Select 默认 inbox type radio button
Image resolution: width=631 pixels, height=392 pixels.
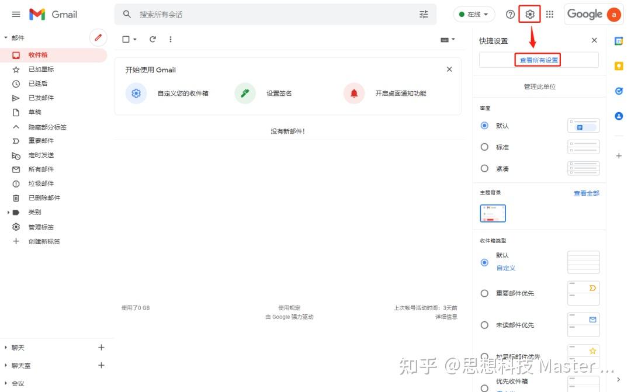484,262
